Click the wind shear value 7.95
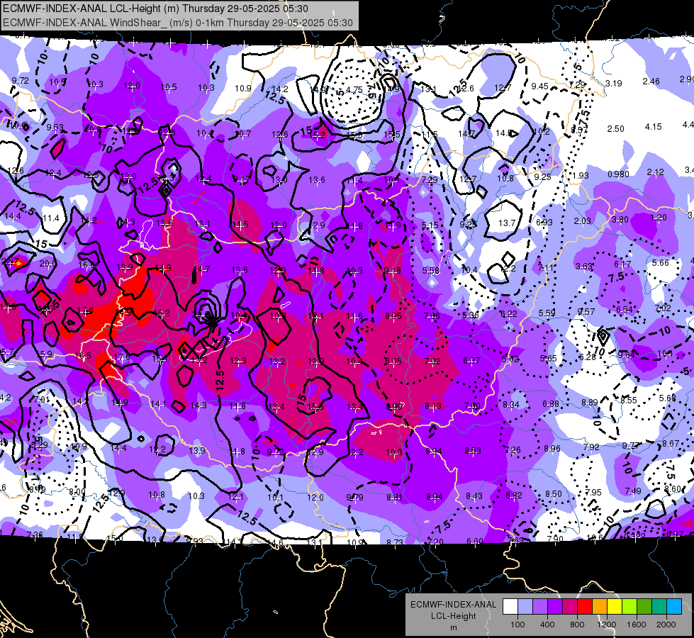 pos(593,493)
